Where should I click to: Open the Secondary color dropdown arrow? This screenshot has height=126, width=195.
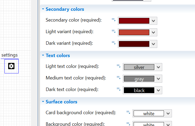[153, 21]
